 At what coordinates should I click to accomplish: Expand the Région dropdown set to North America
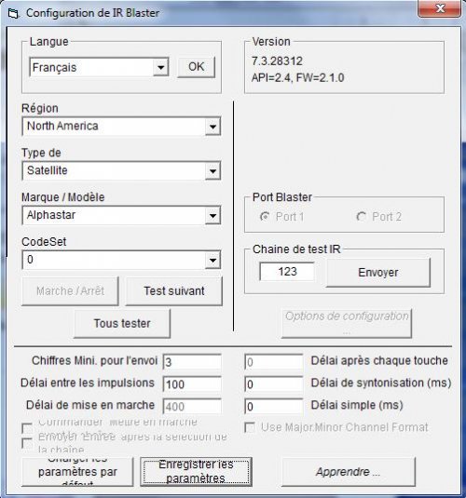121,127
